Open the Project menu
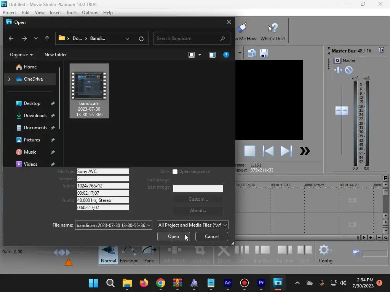The width and height of the screenshot is (390, 292). click(10, 13)
